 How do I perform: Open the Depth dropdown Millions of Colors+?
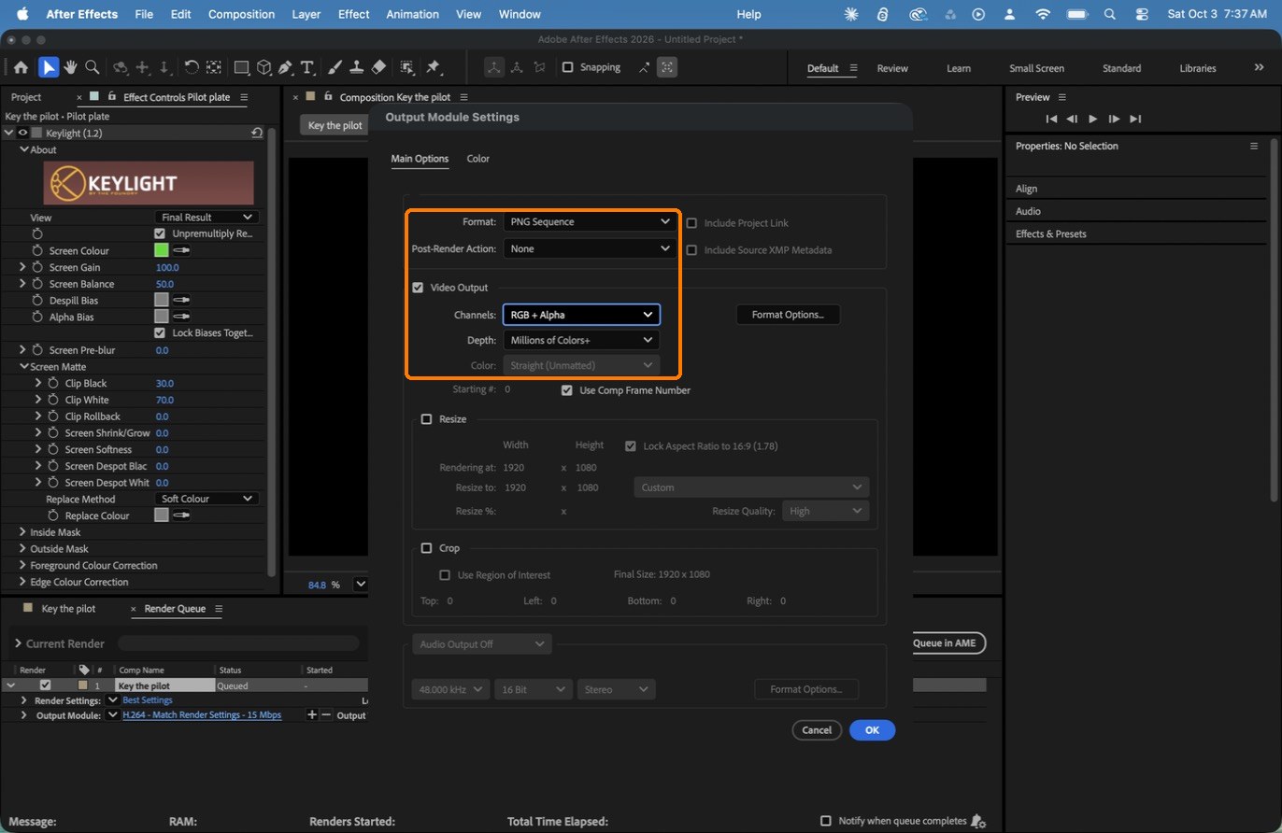(581, 340)
